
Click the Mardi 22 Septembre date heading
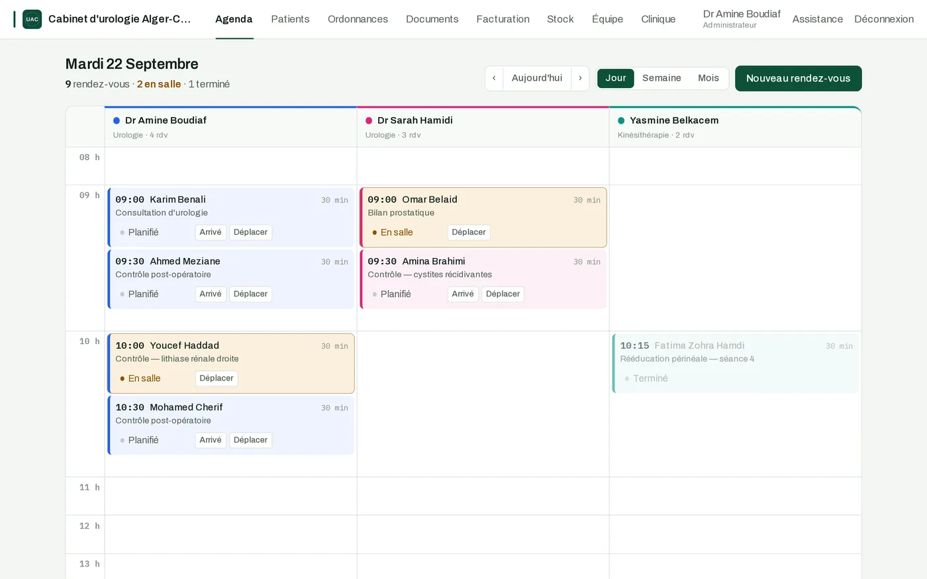click(x=132, y=64)
